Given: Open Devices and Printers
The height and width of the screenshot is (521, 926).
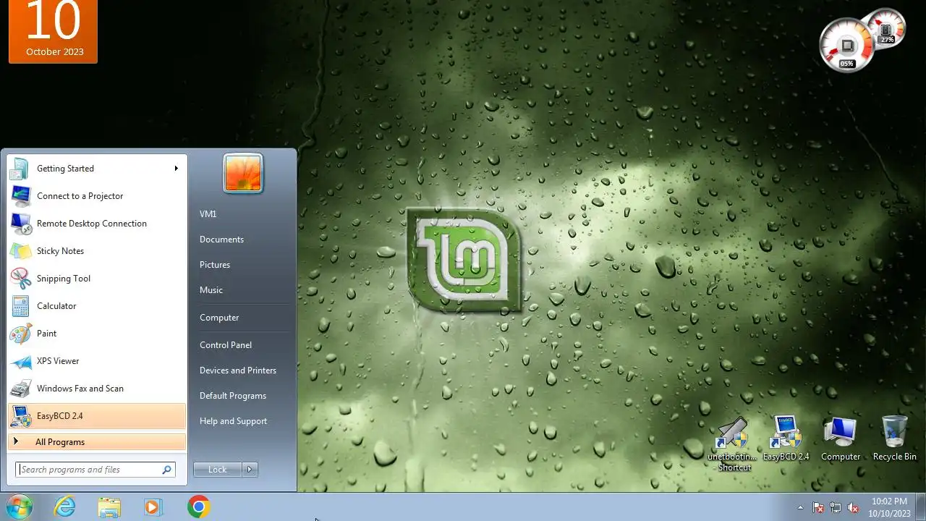Looking at the screenshot, I should [x=238, y=370].
